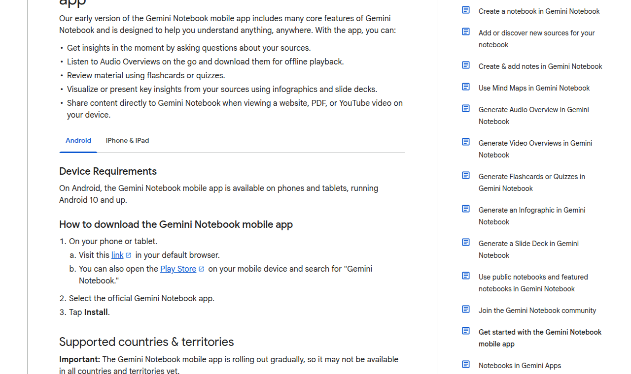Viewport: 631px width, 374px height.
Task: Click article icon beside Notebooks in Gemini Apps
Action: pos(466,364)
